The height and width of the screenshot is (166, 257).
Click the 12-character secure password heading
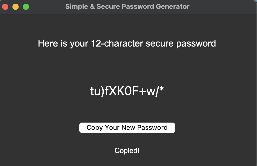pos(127,43)
